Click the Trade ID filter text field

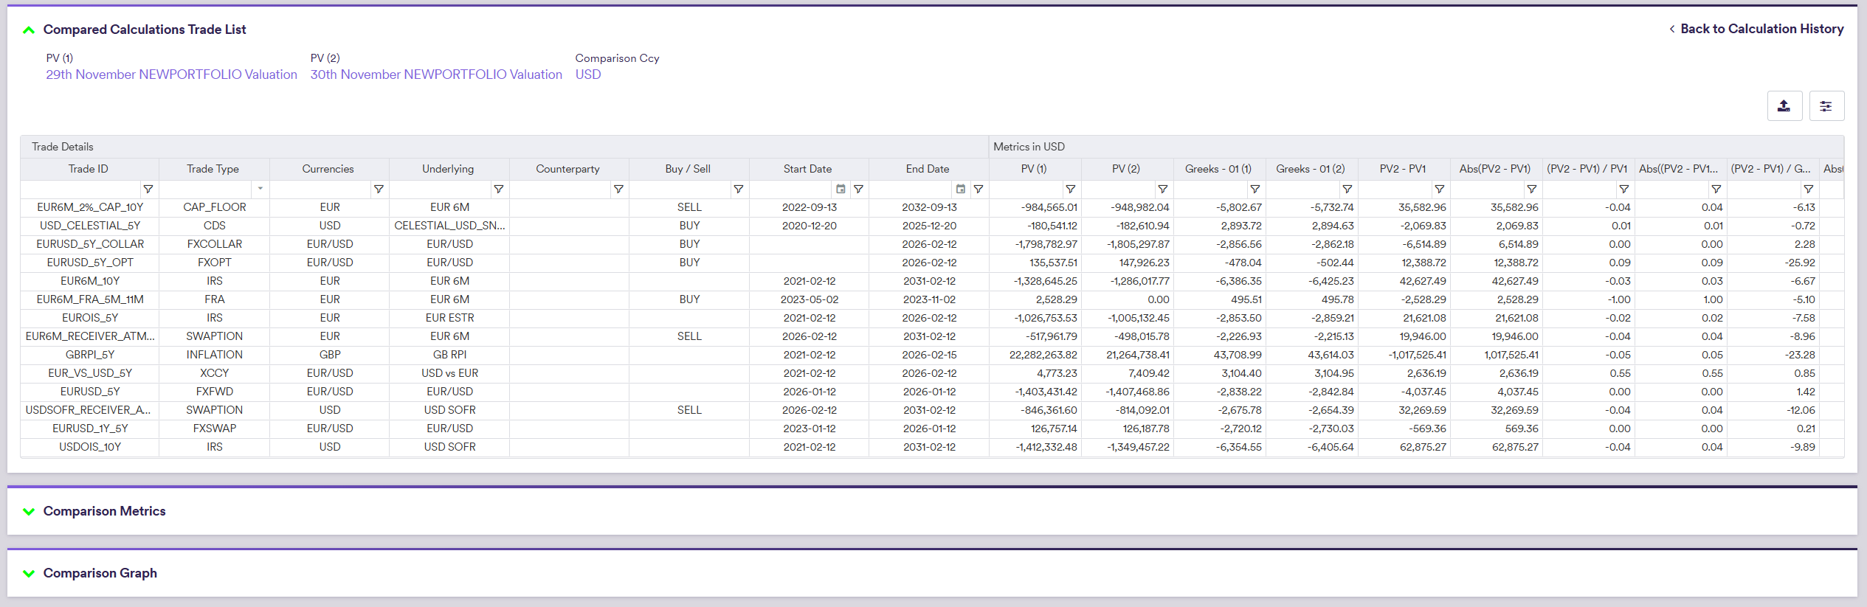(x=80, y=190)
